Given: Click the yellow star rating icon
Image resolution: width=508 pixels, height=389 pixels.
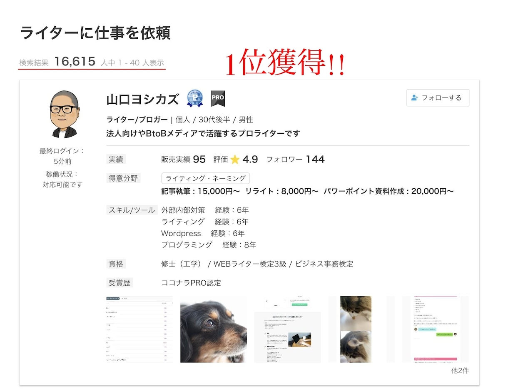Looking at the screenshot, I should coord(235,160).
